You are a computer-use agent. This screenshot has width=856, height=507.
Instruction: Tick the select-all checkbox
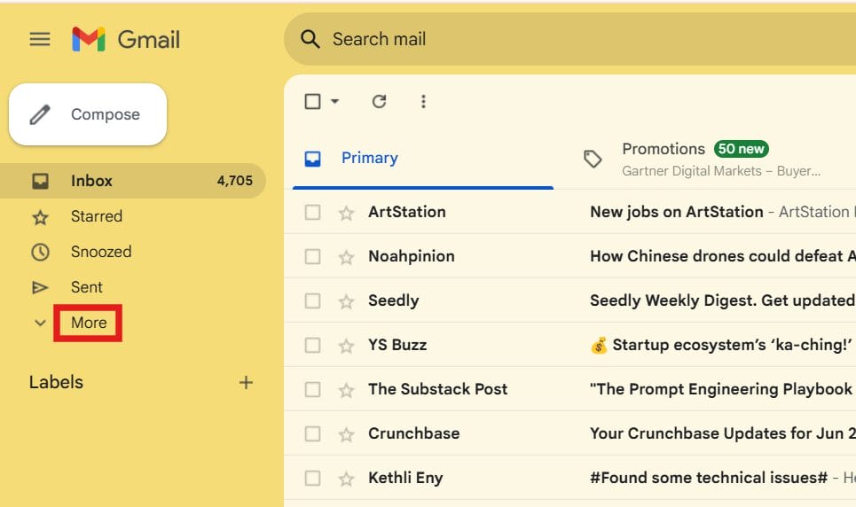312,102
